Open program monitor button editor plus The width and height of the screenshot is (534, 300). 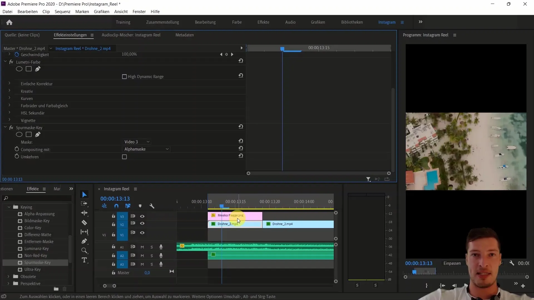(523, 286)
